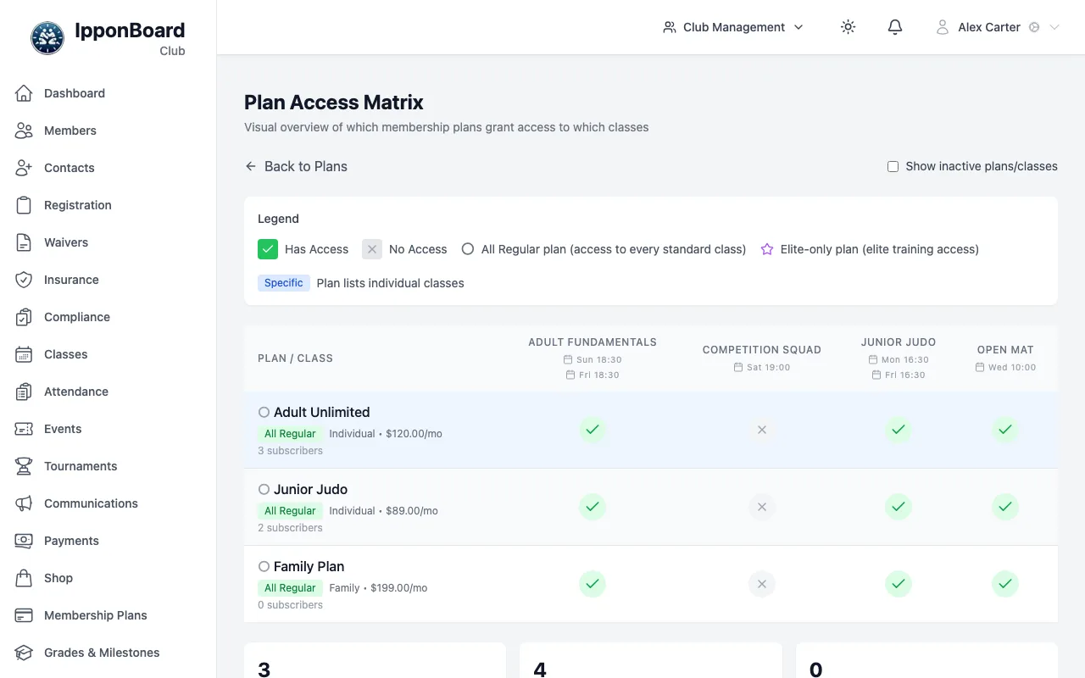Open the Club Management dropdown
Image resolution: width=1085 pixels, height=678 pixels.
[x=733, y=27]
